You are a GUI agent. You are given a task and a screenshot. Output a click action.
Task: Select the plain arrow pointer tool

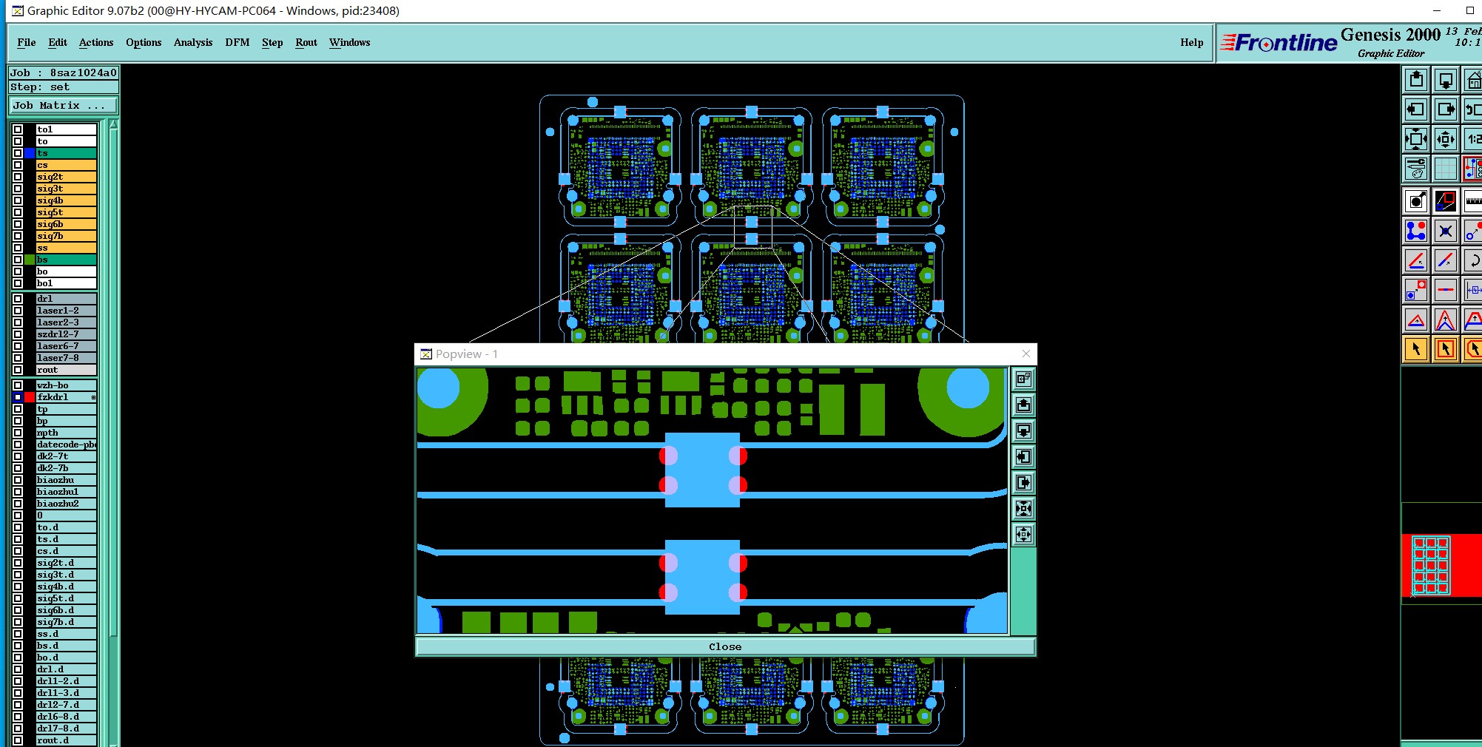click(1416, 349)
